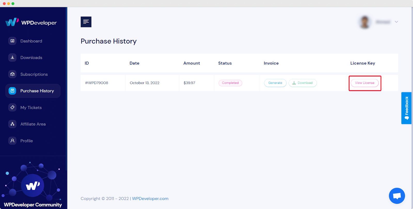This screenshot has width=413, height=209.
Task: Click the Amount column header
Action: coord(192,63)
